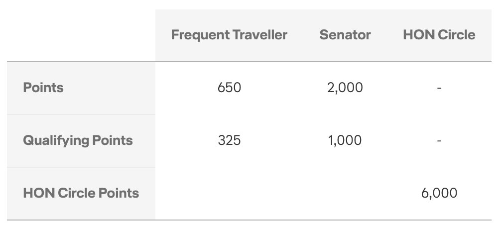Viewport: 502px width, 225px height.
Task: Click the 6,000 HON Circle Points value
Action: [439, 193]
